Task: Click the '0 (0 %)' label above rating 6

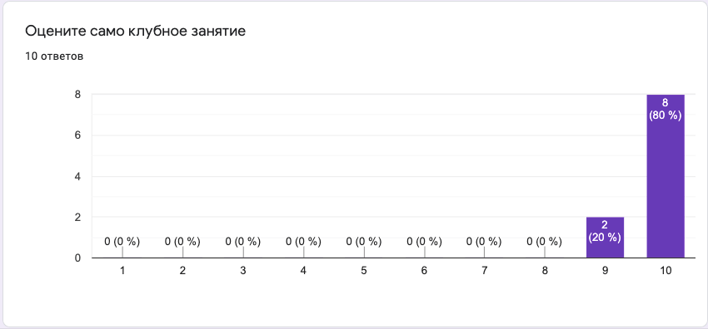Action: 424,242
